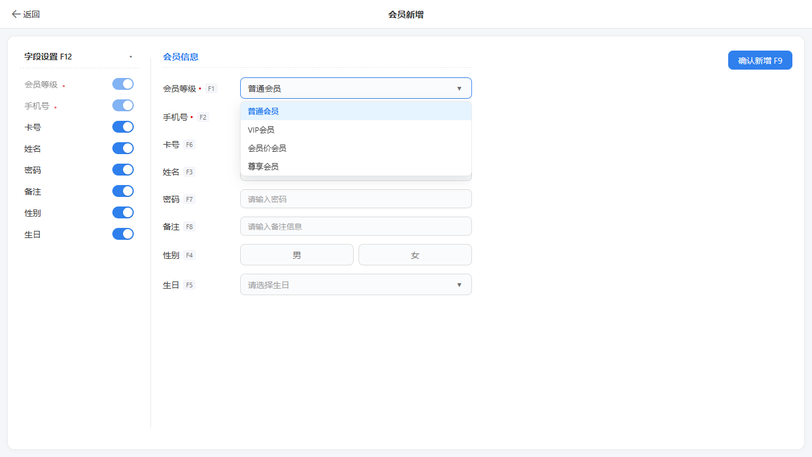Viewport: 812px width, 457px height.
Task: Pick 会员价会员 from the list
Action: [x=356, y=148]
